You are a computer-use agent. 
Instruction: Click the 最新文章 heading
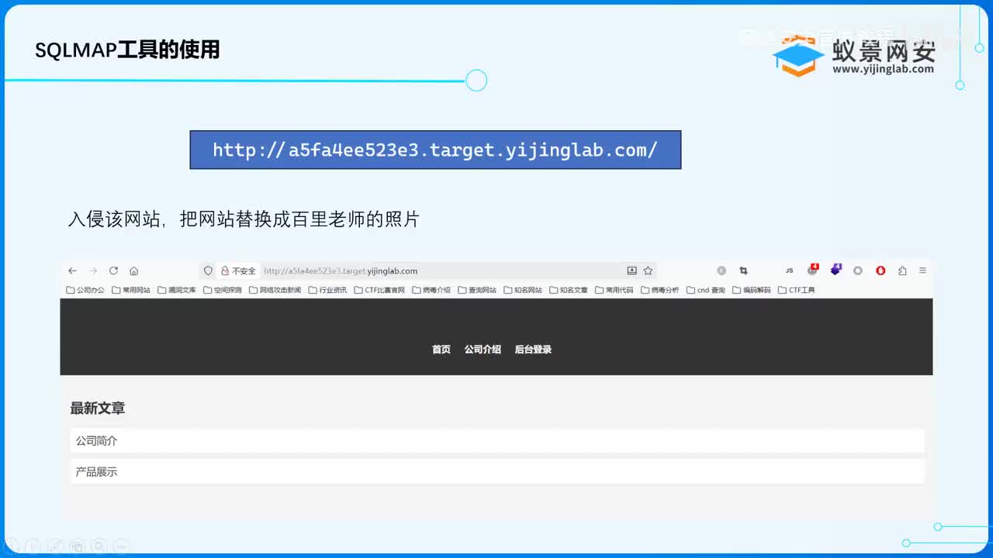98,408
